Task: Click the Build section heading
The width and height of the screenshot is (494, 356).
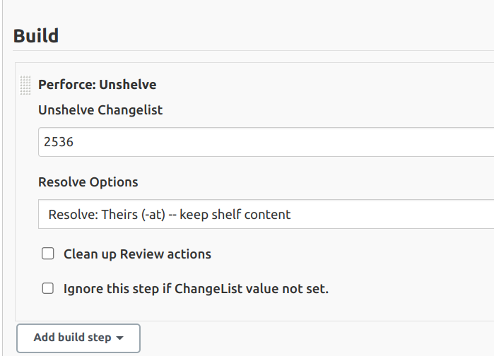Action: coord(36,36)
